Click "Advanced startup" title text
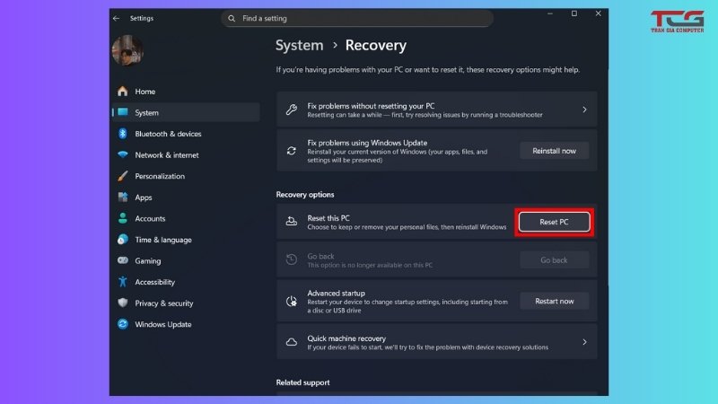The width and height of the screenshot is (718, 404). pyautogui.click(x=336, y=294)
